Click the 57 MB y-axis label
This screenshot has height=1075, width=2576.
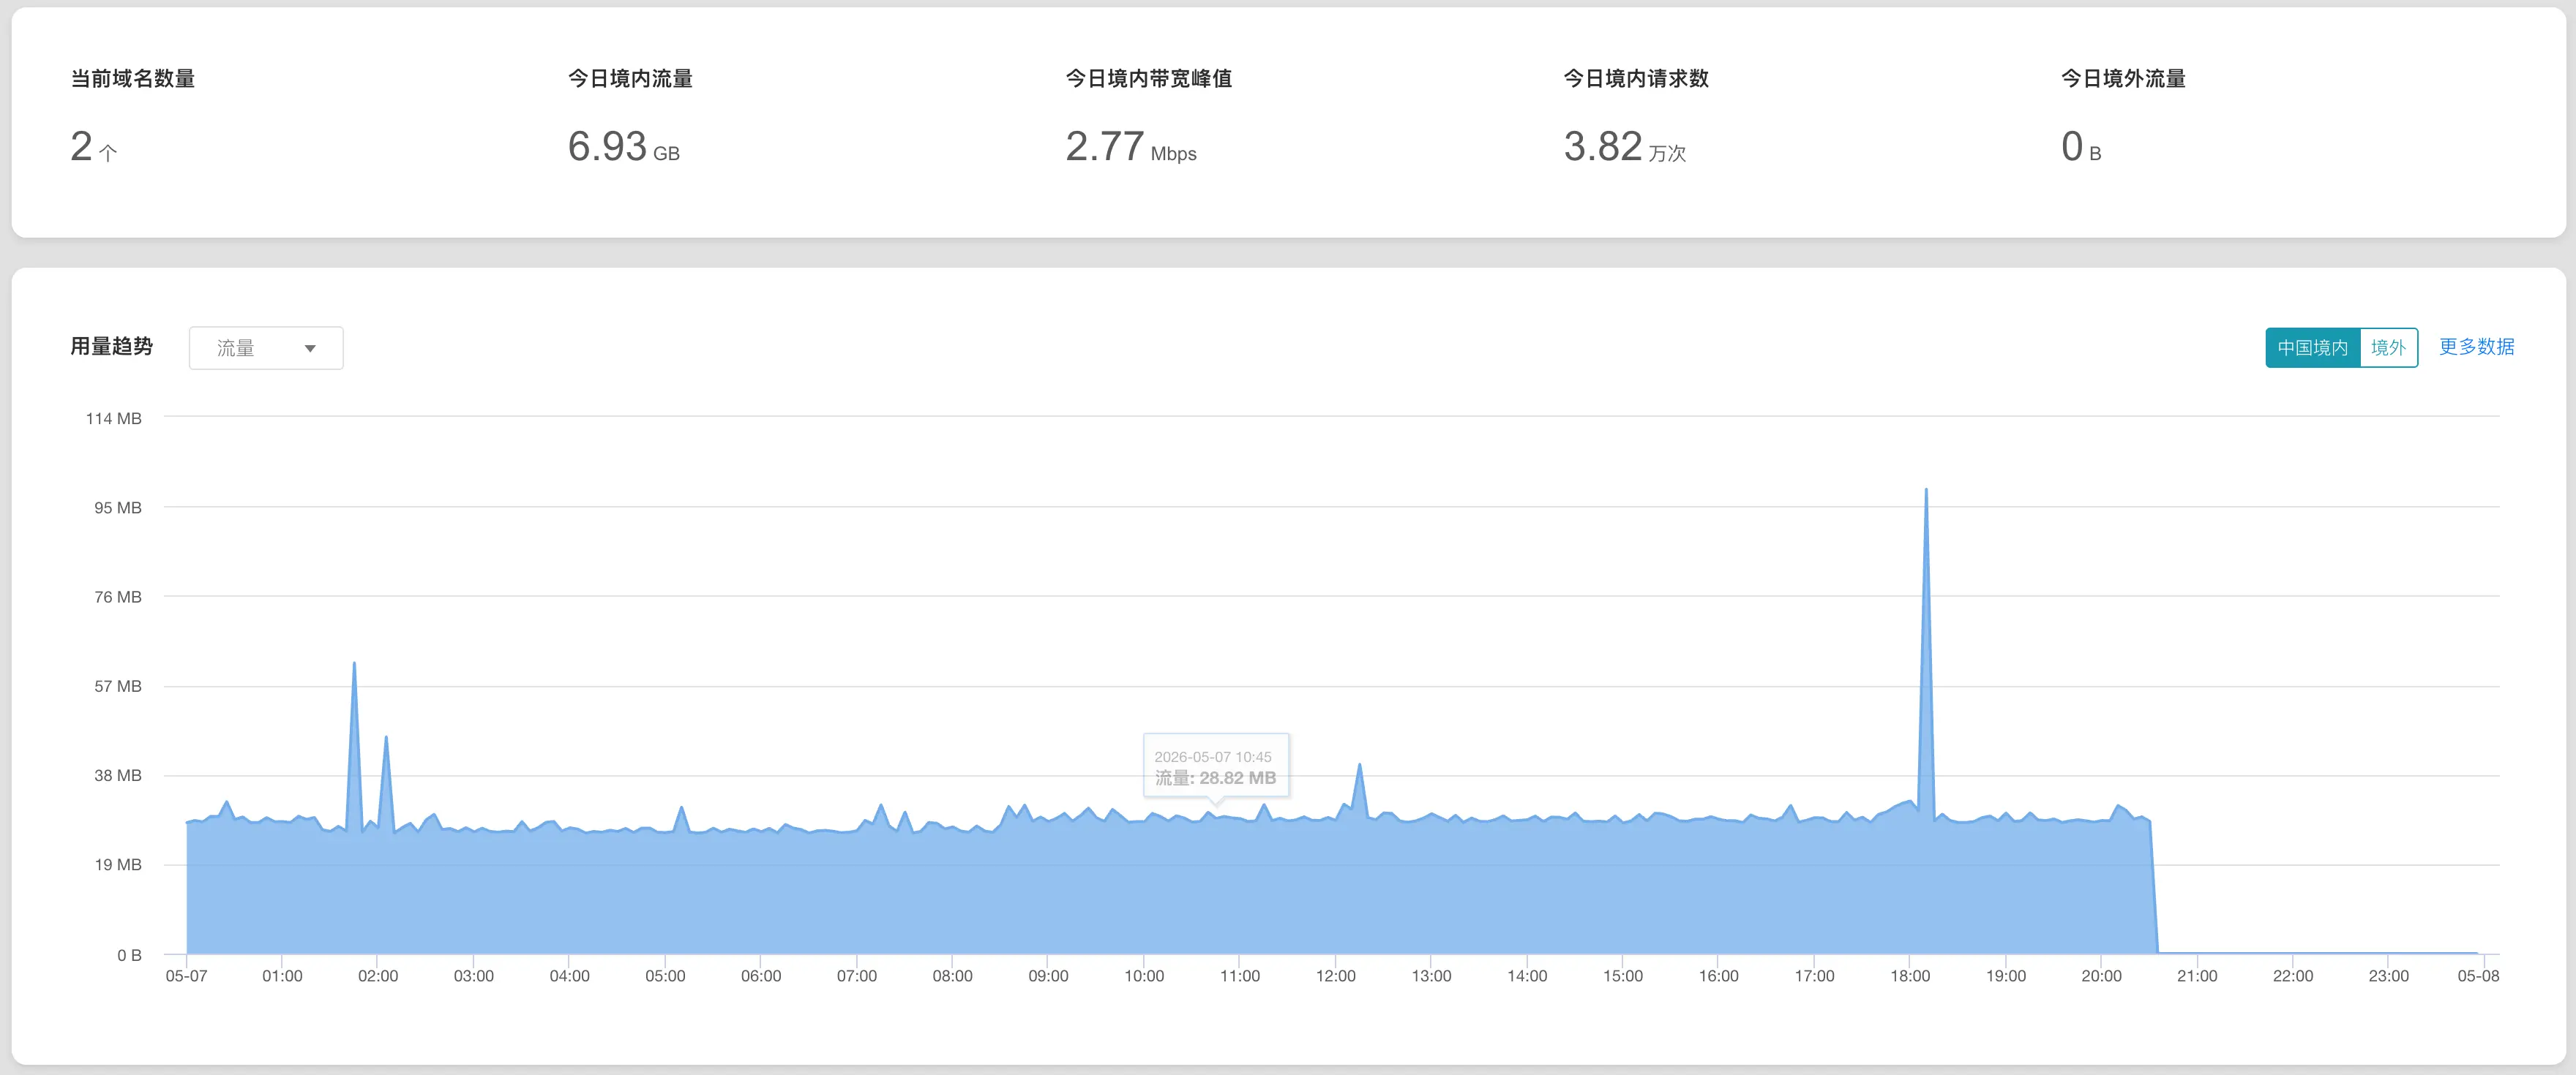[x=118, y=687]
